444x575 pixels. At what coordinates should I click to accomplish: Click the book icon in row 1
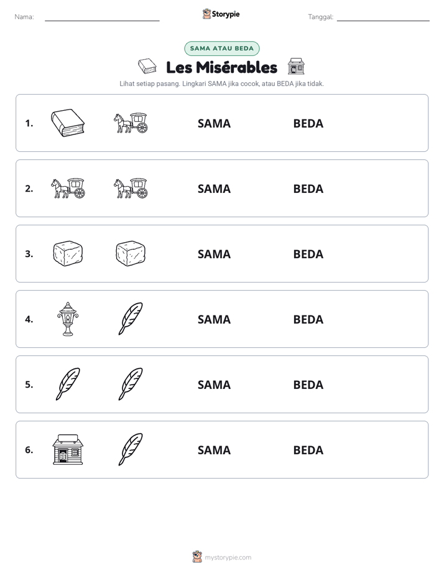tap(68, 123)
